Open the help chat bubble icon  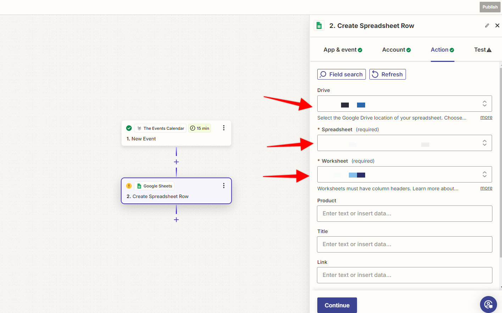pos(489,304)
